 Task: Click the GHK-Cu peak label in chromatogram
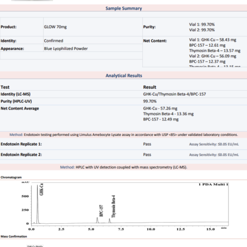pyautogui.click(x=41, y=189)
